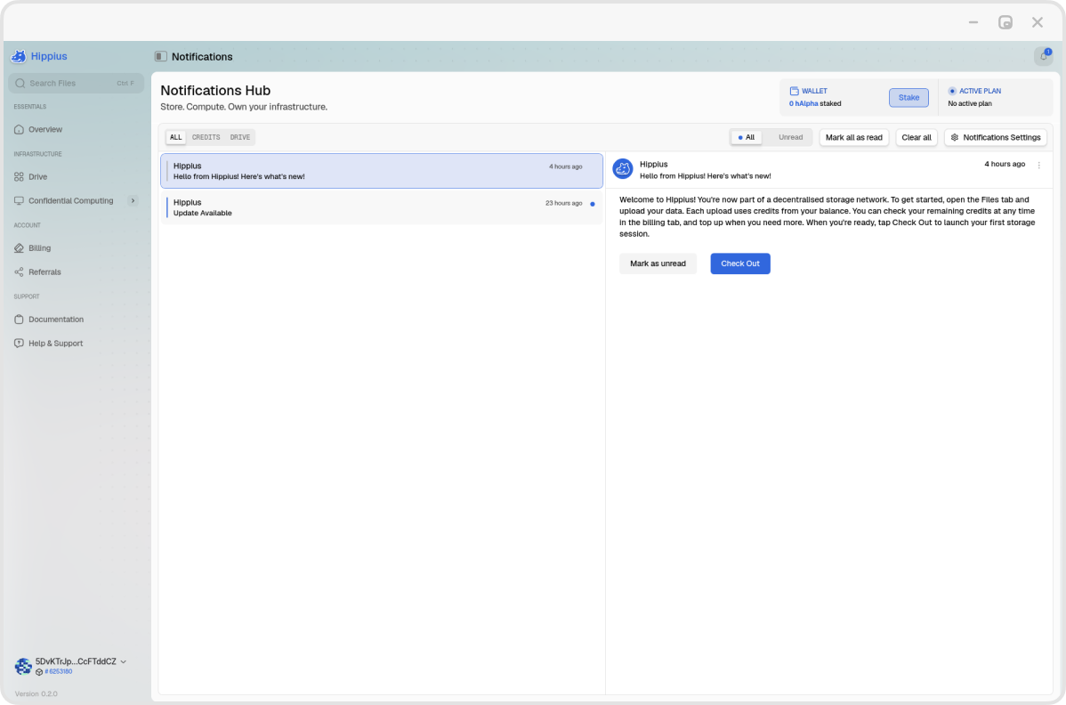Click Mark as unread button
1066x705 pixels.
658,263
